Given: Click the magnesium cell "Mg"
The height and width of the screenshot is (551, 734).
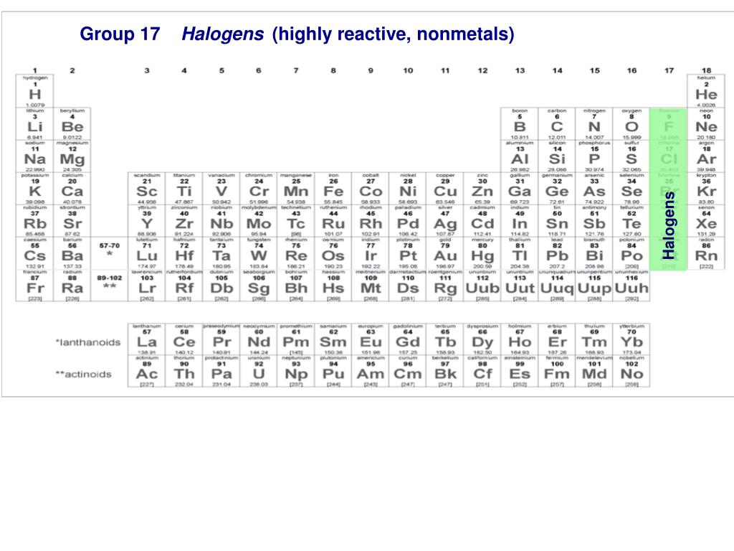Looking at the screenshot, I should [x=72, y=156].
